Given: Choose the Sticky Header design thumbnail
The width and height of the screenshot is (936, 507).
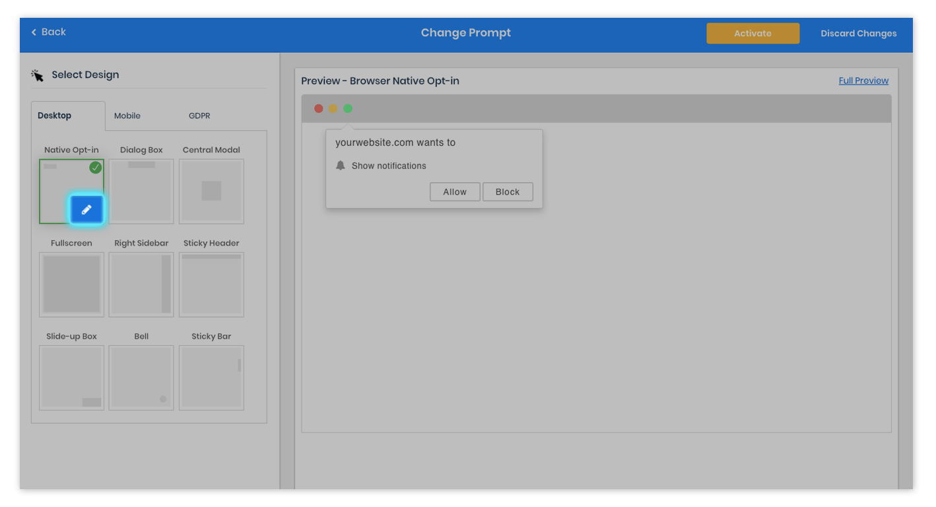Looking at the screenshot, I should [x=211, y=285].
